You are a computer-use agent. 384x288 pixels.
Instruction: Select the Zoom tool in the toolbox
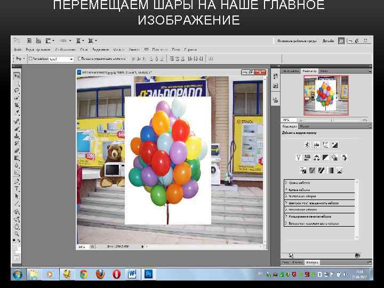(17, 234)
